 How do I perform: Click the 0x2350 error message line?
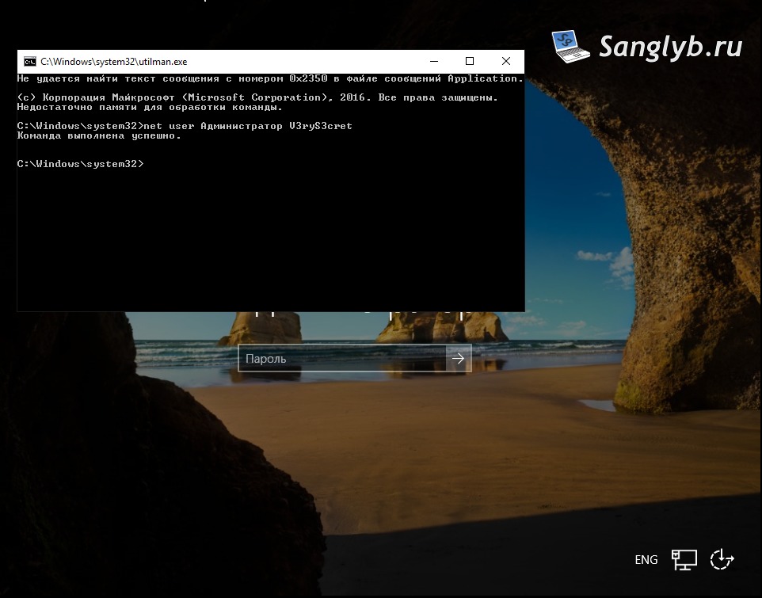coord(270,78)
